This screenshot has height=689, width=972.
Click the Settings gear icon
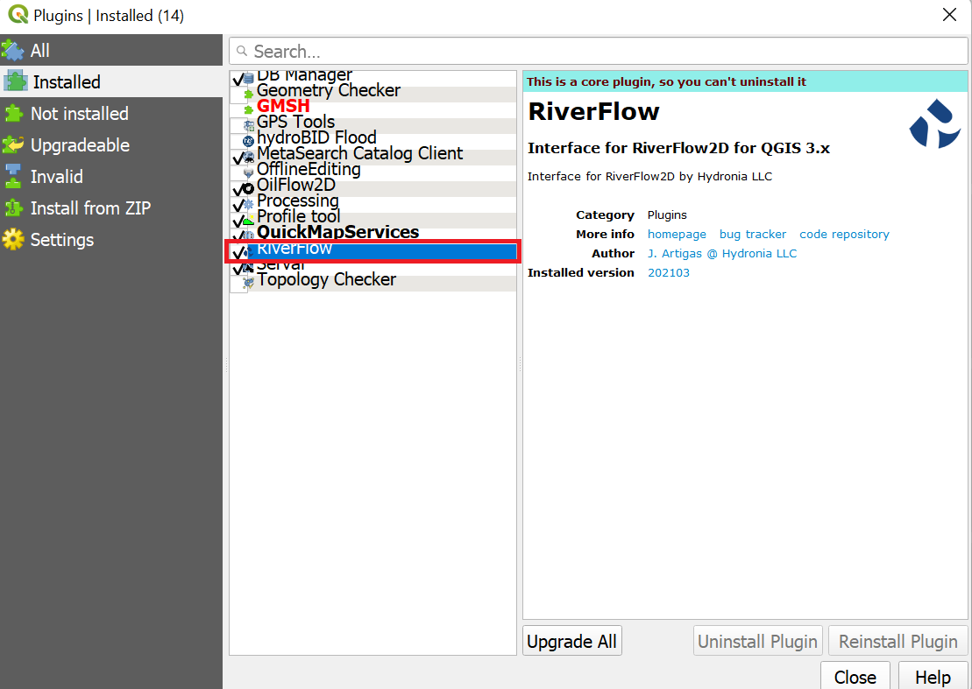point(13,240)
